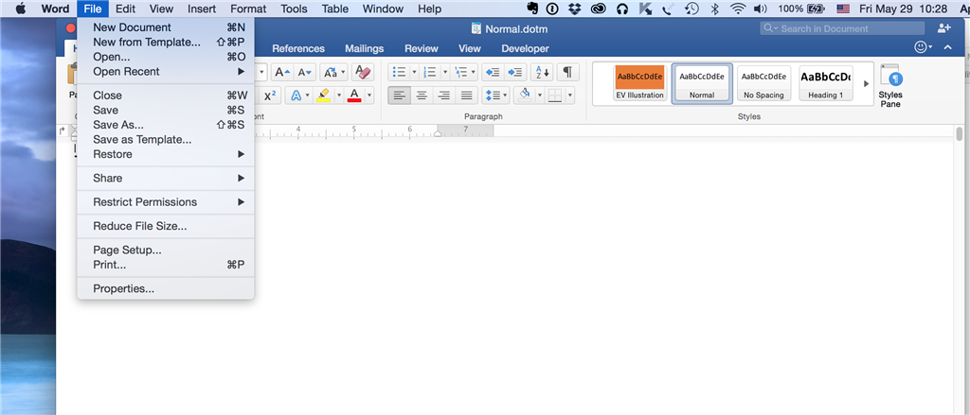This screenshot has width=970, height=415.
Task: Open the References ribbon tab
Action: tap(298, 48)
